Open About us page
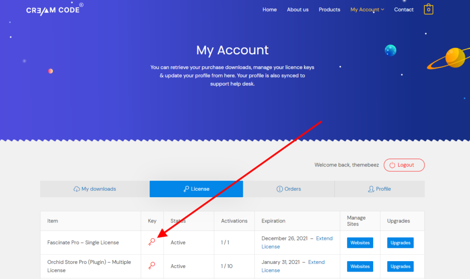Screen dimensions: 470x279 [297, 10]
